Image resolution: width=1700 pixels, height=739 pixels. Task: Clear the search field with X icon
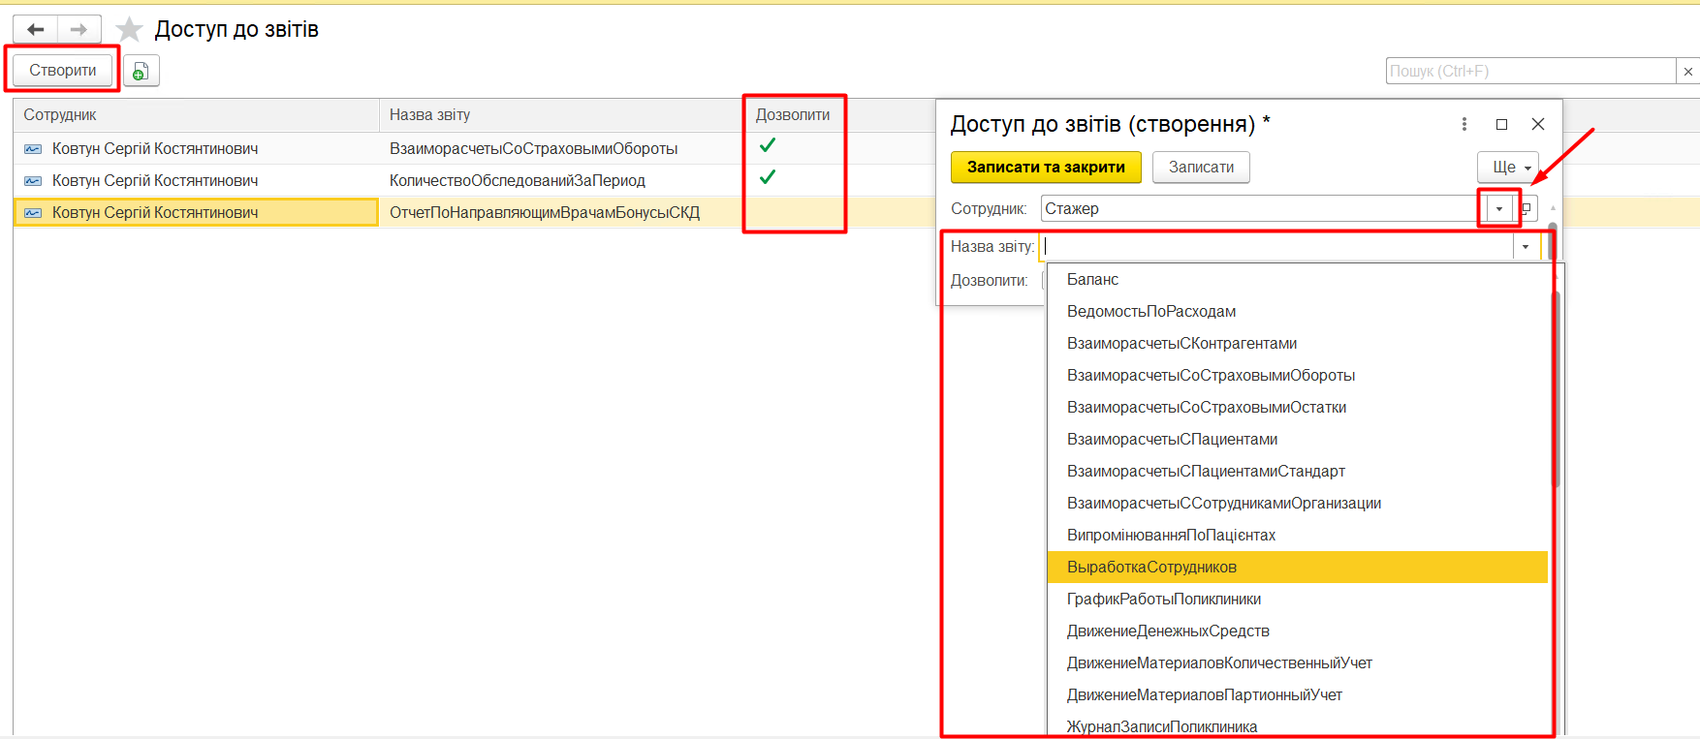pos(1687,72)
